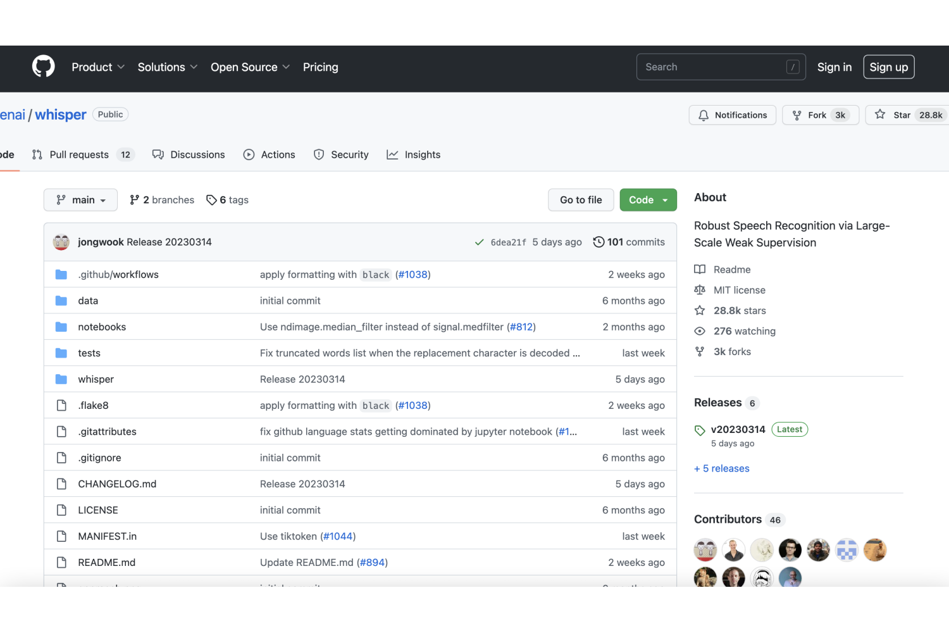Expand the Open Source menu

pyautogui.click(x=250, y=67)
